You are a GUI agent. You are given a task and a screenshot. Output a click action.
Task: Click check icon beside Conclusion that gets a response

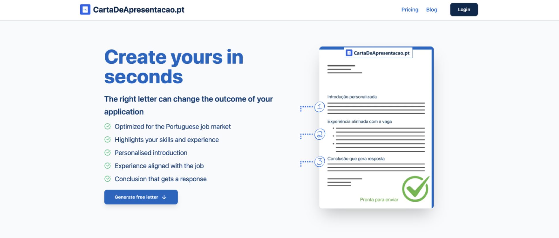click(108, 179)
